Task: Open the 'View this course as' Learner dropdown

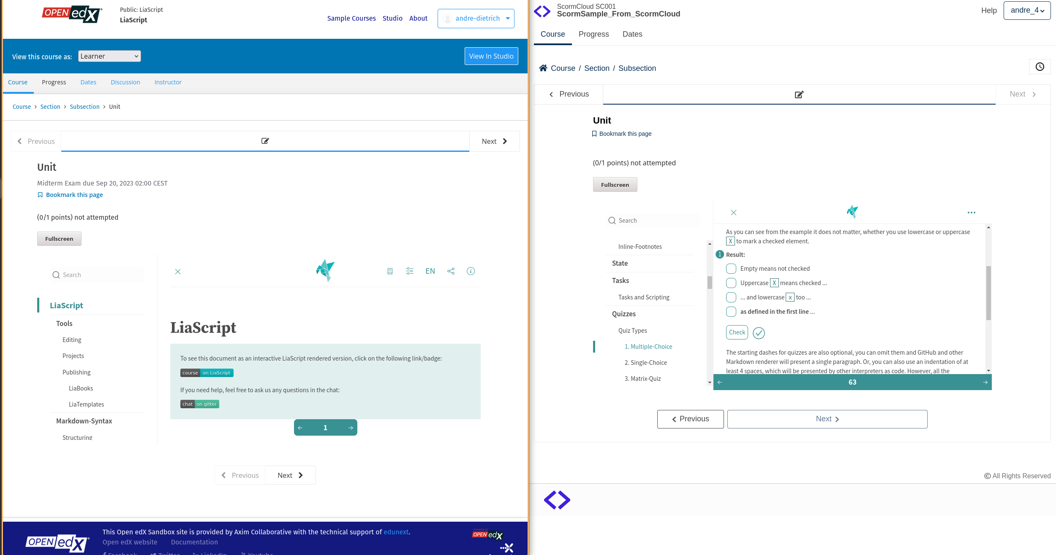Action: [109, 56]
